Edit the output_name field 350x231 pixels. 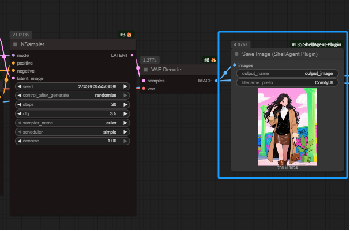tap(288, 74)
